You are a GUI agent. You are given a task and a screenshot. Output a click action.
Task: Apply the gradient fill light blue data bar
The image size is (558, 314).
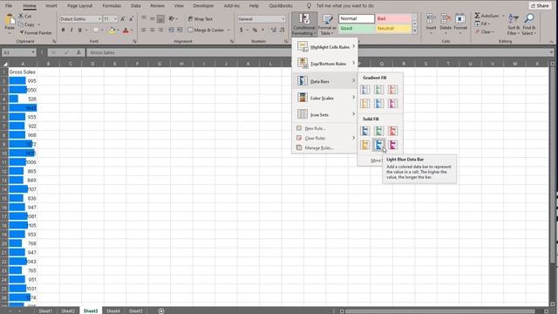click(379, 103)
